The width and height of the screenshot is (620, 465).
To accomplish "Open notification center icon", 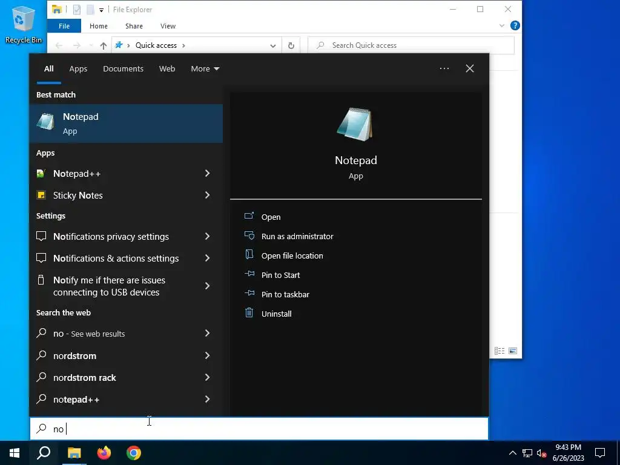I will [600, 453].
